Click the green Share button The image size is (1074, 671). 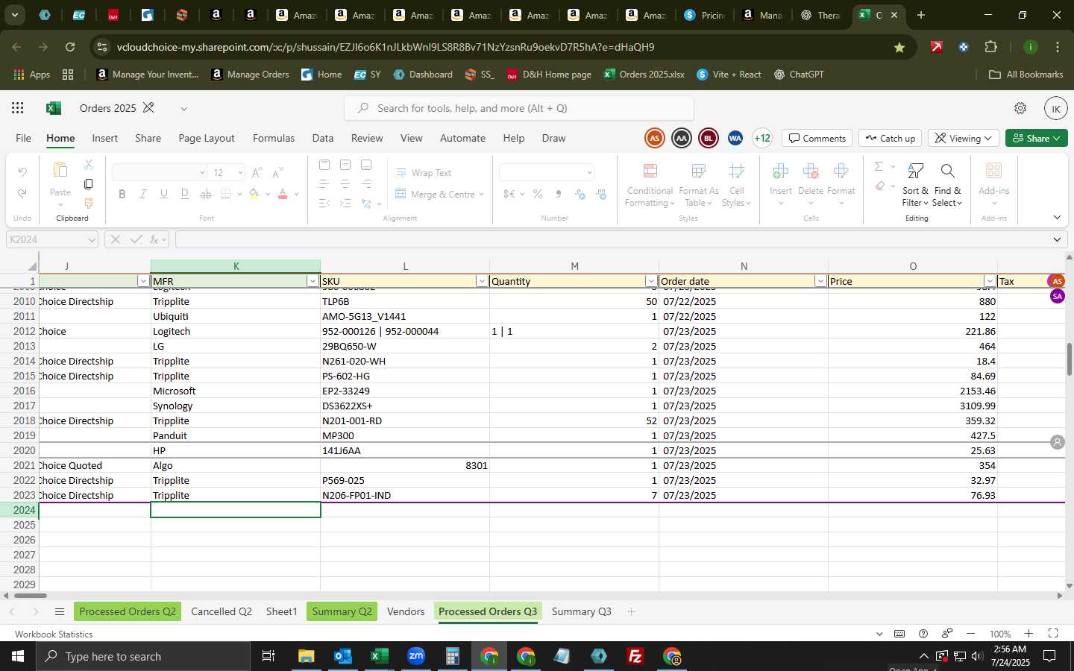[x=1037, y=138]
